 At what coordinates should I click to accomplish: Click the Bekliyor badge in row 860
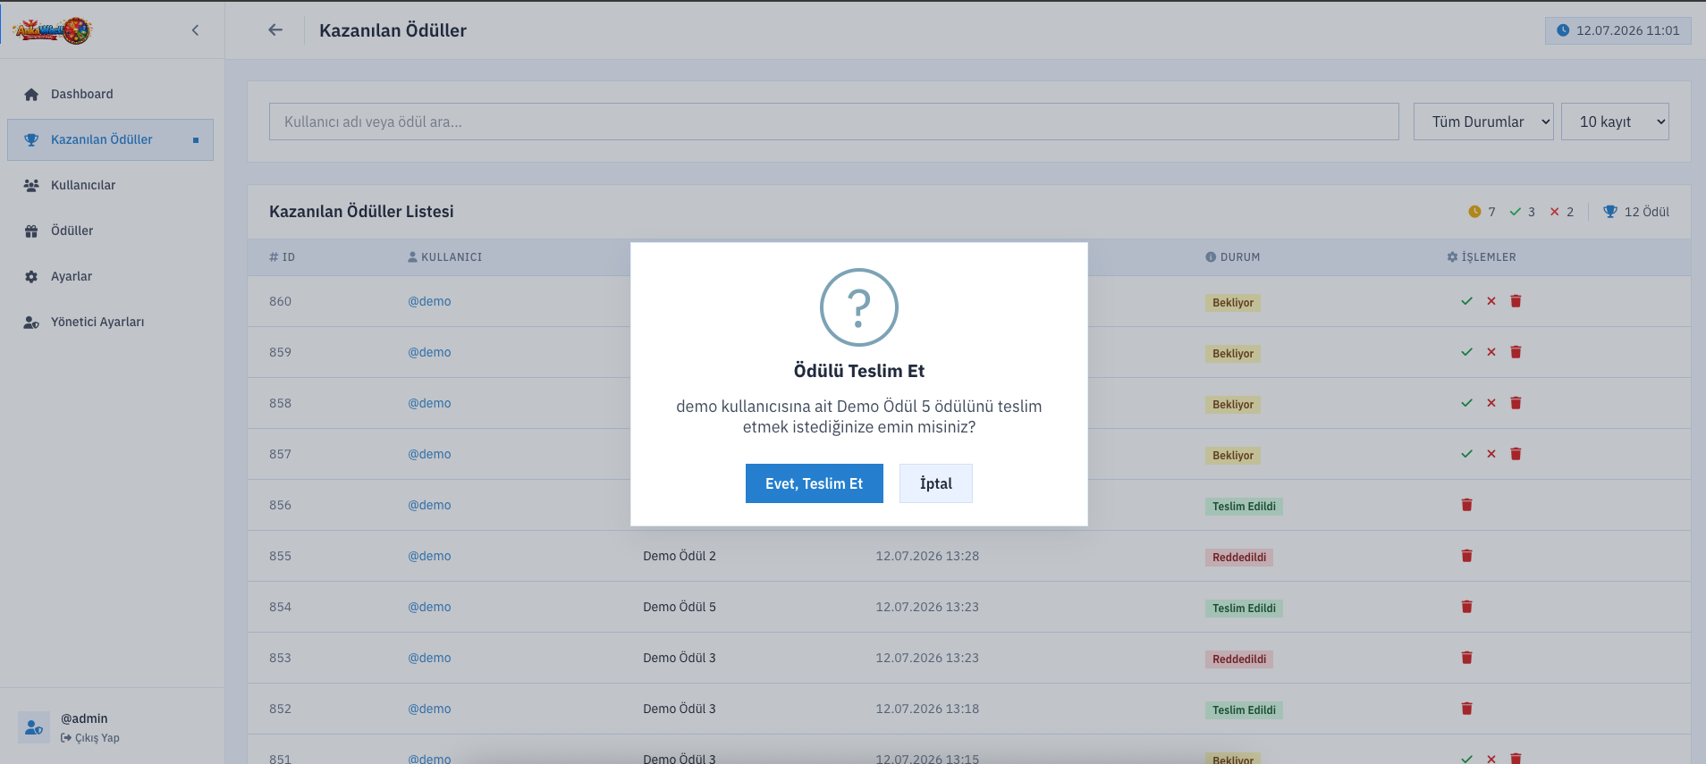(1233, 303)
